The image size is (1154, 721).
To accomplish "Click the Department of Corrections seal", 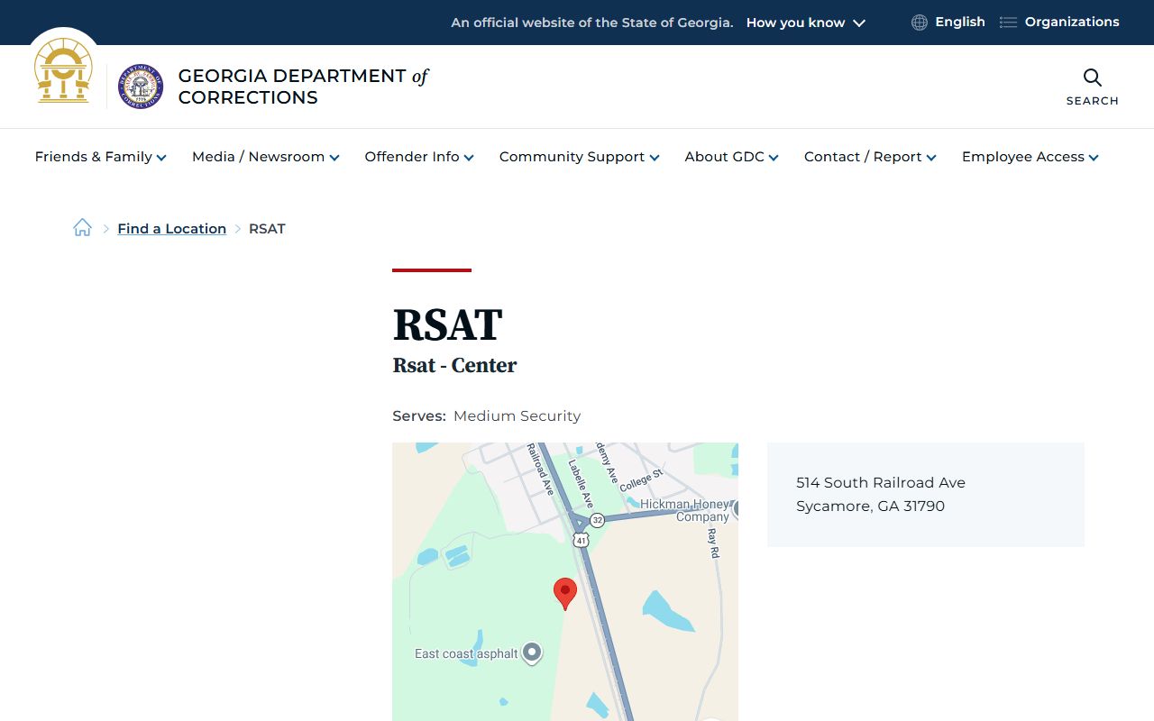I will pos(141,87).
